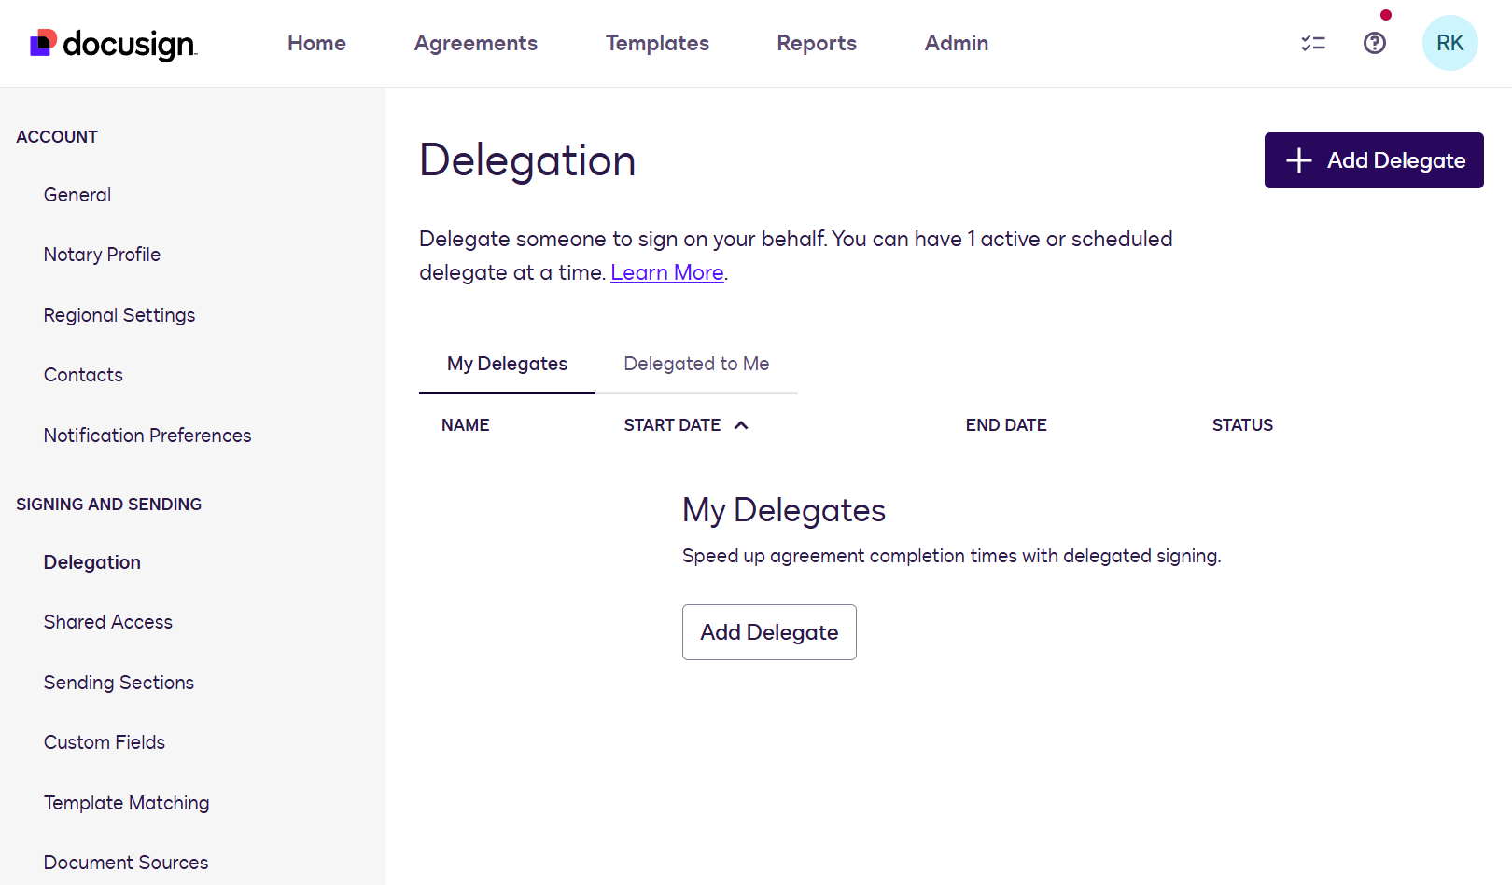Open Template Matching settings
Screen dimensions: 1512x885
point(126,803)
